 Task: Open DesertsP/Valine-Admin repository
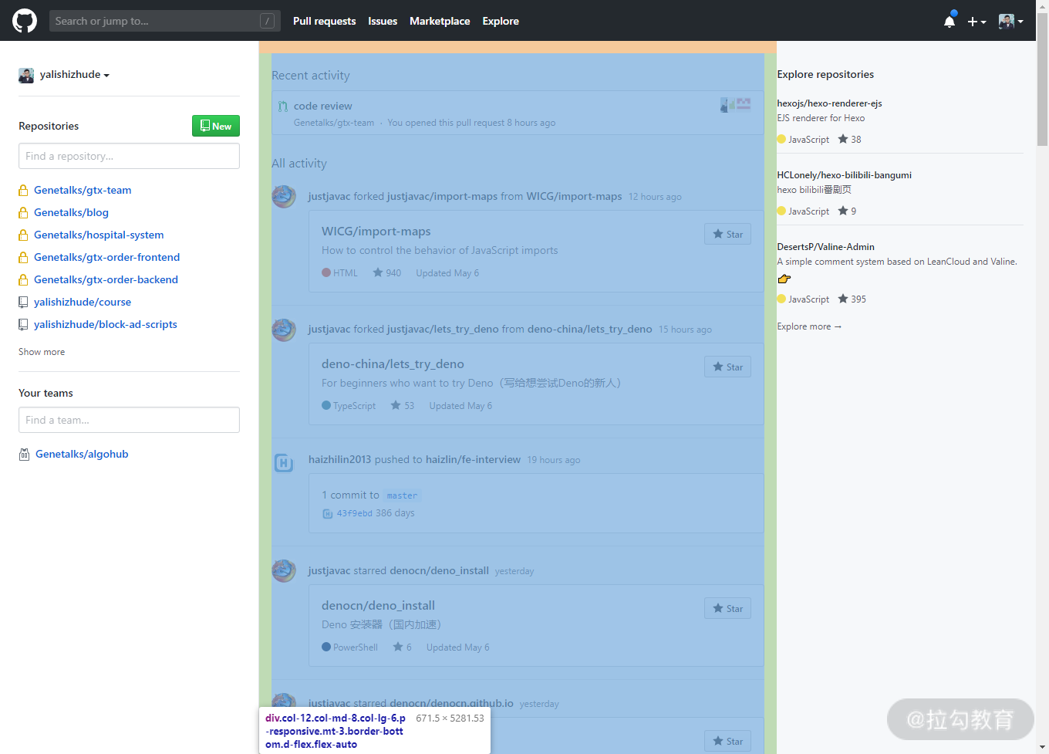click(825, 247)
